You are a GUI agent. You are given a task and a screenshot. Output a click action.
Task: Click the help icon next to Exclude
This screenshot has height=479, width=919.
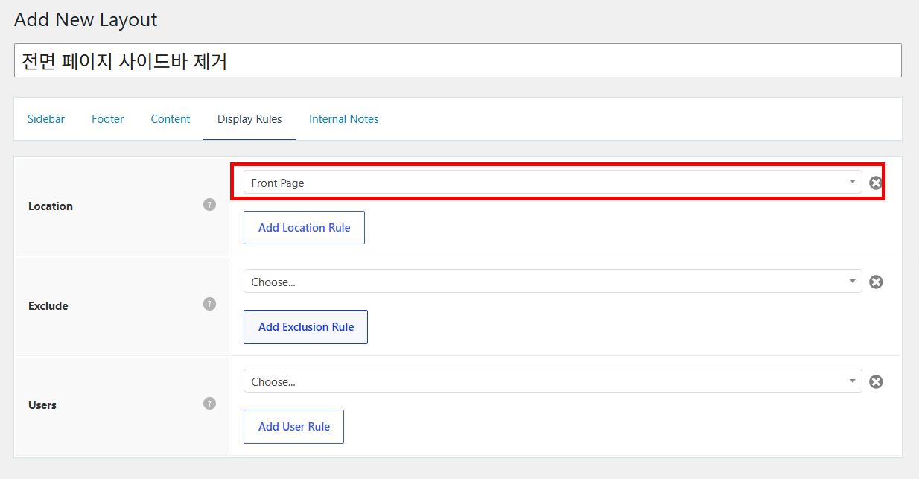point(209,304)
